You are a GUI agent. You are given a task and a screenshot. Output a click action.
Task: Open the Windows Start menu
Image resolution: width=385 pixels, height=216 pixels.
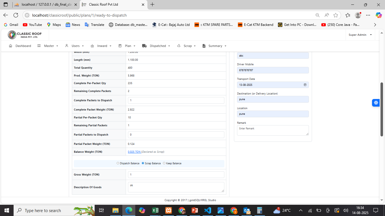tap(6, 210)
